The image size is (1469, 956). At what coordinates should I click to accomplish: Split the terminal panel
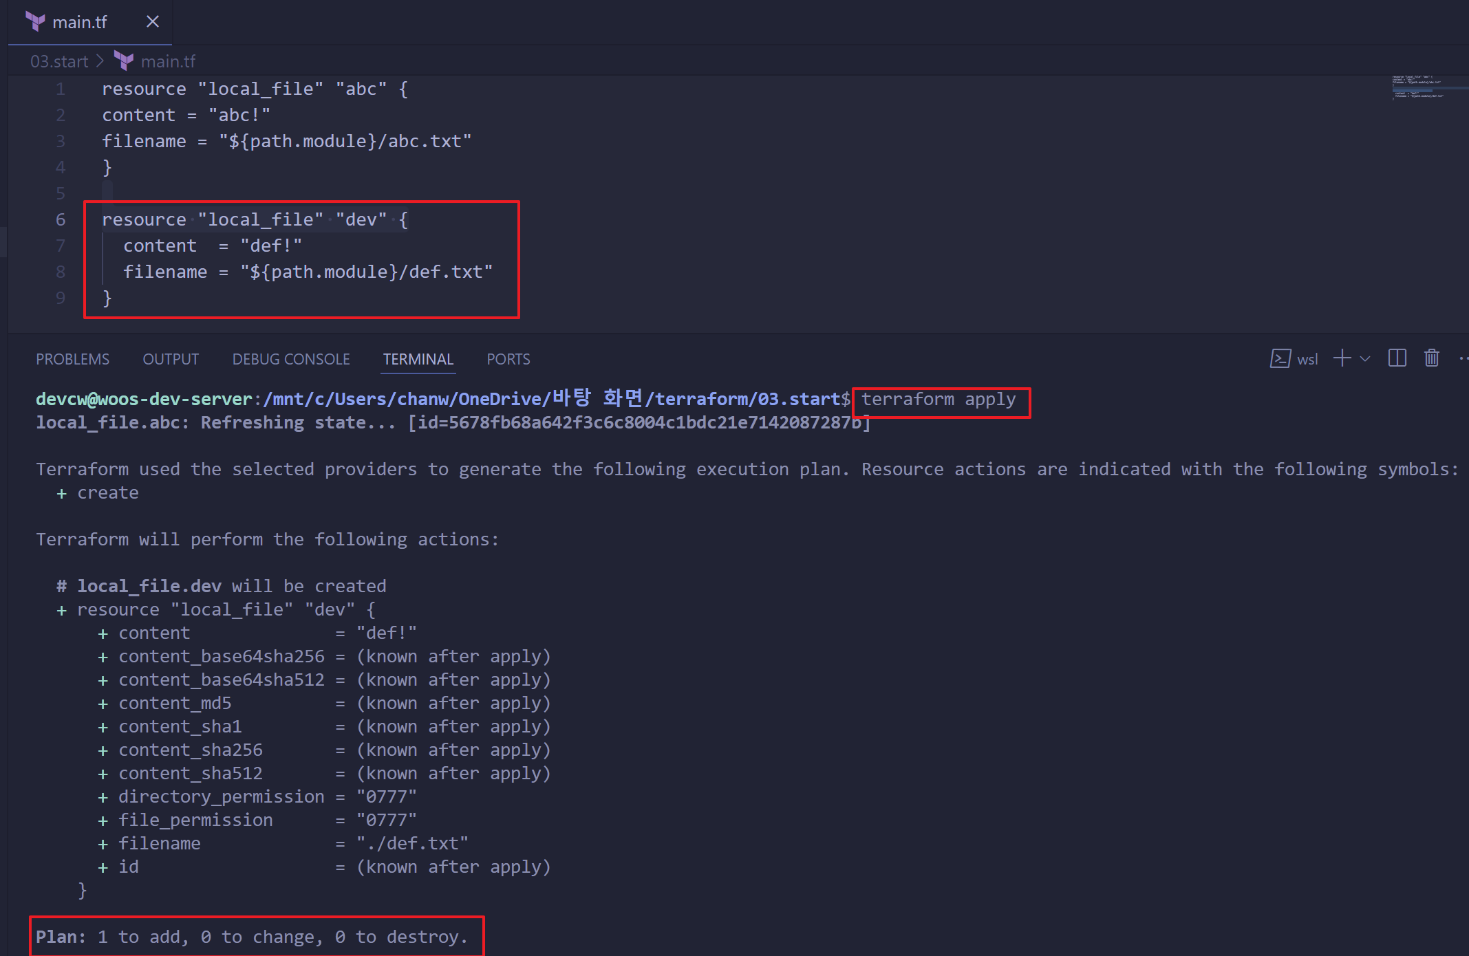[x=1397, y=358]
